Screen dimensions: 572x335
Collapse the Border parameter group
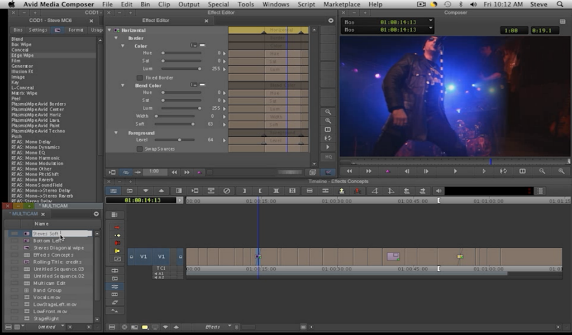116,39
